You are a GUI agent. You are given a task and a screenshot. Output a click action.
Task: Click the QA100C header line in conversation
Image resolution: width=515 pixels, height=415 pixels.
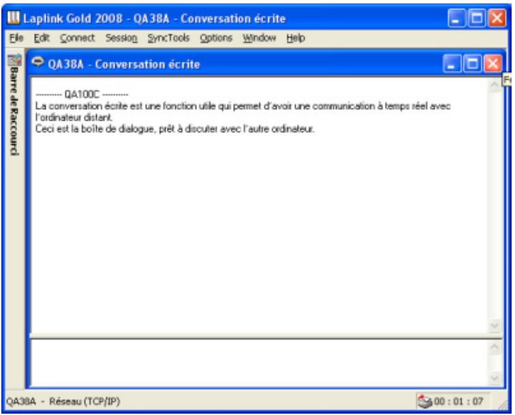82,95
